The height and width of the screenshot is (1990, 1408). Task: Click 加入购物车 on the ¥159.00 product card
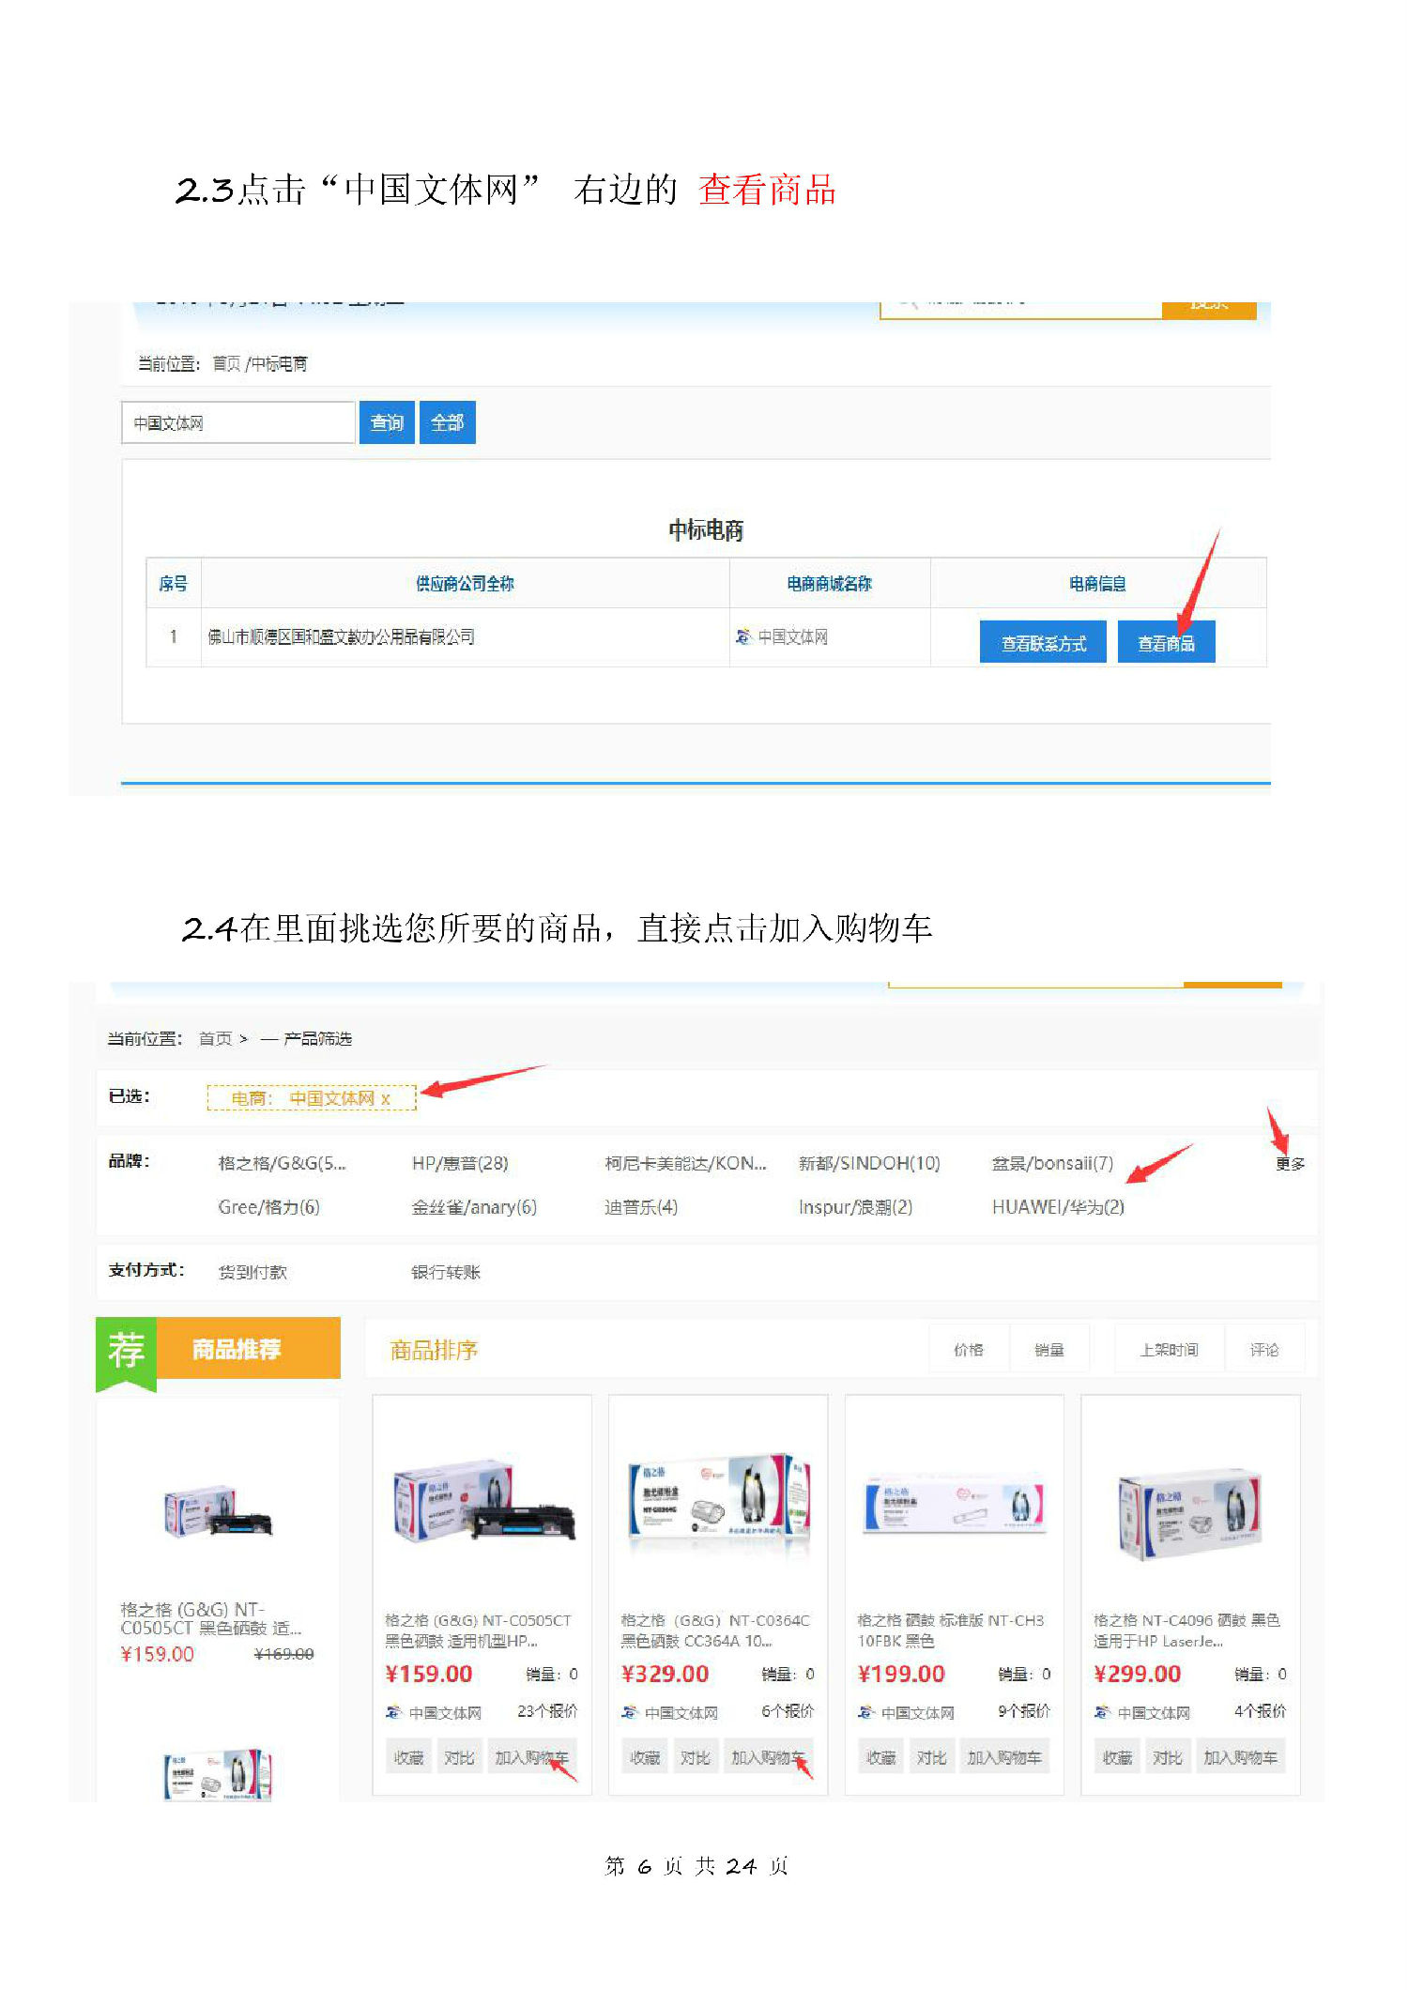point(531,1757)
